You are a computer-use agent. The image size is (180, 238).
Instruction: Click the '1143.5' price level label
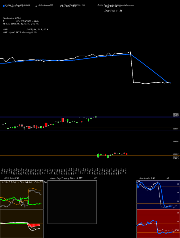point(176,129)
